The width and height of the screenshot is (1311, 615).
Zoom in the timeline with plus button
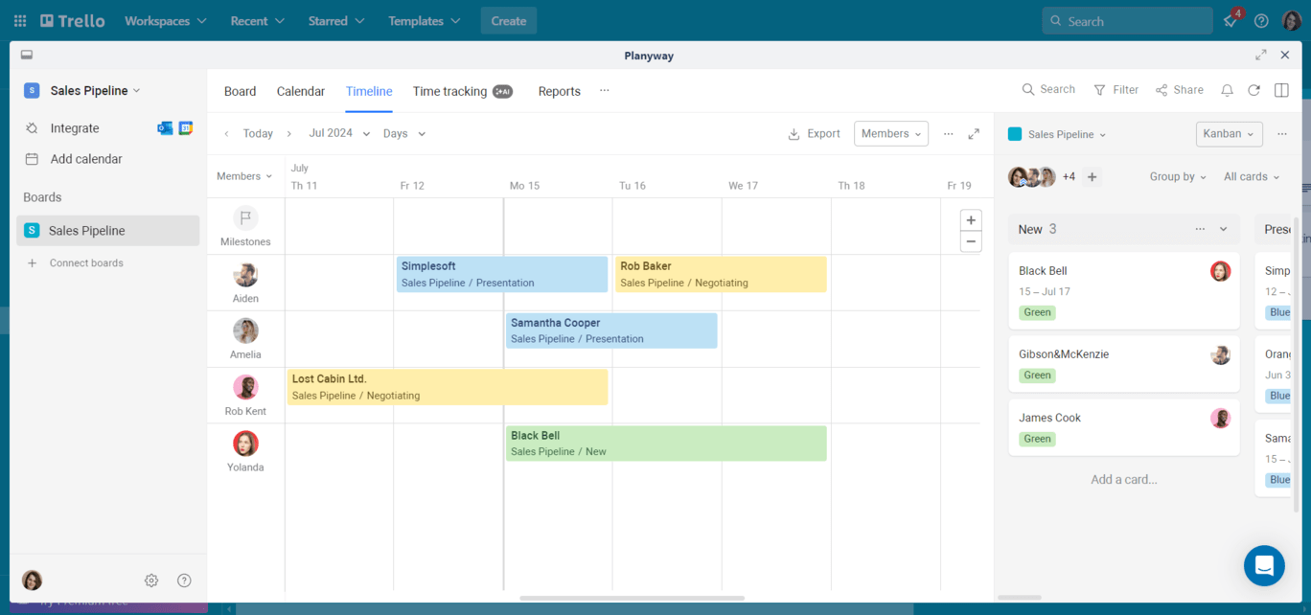[971, 220]
